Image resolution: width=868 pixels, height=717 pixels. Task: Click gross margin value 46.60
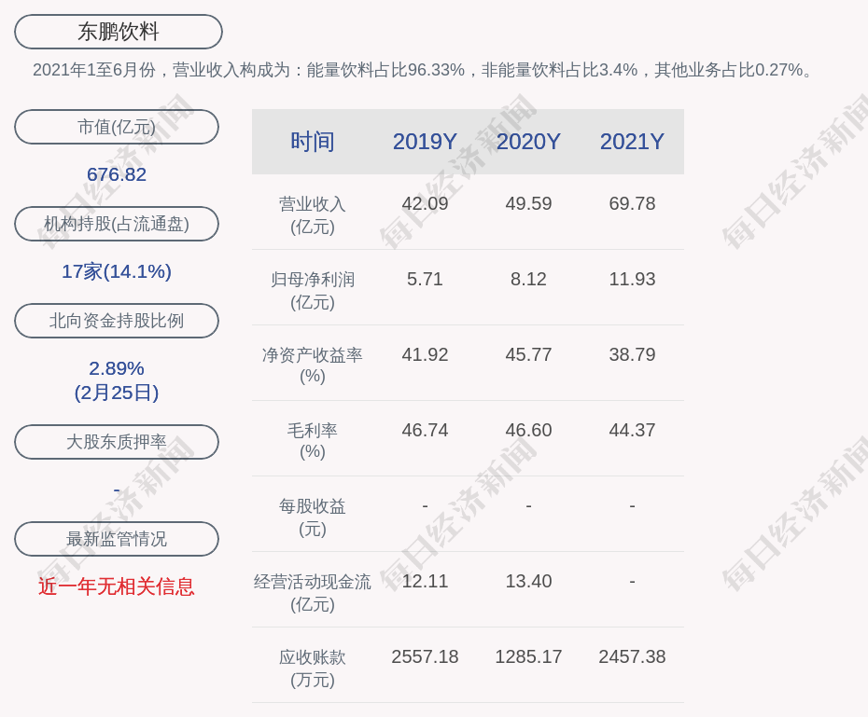tap(528, 430)
